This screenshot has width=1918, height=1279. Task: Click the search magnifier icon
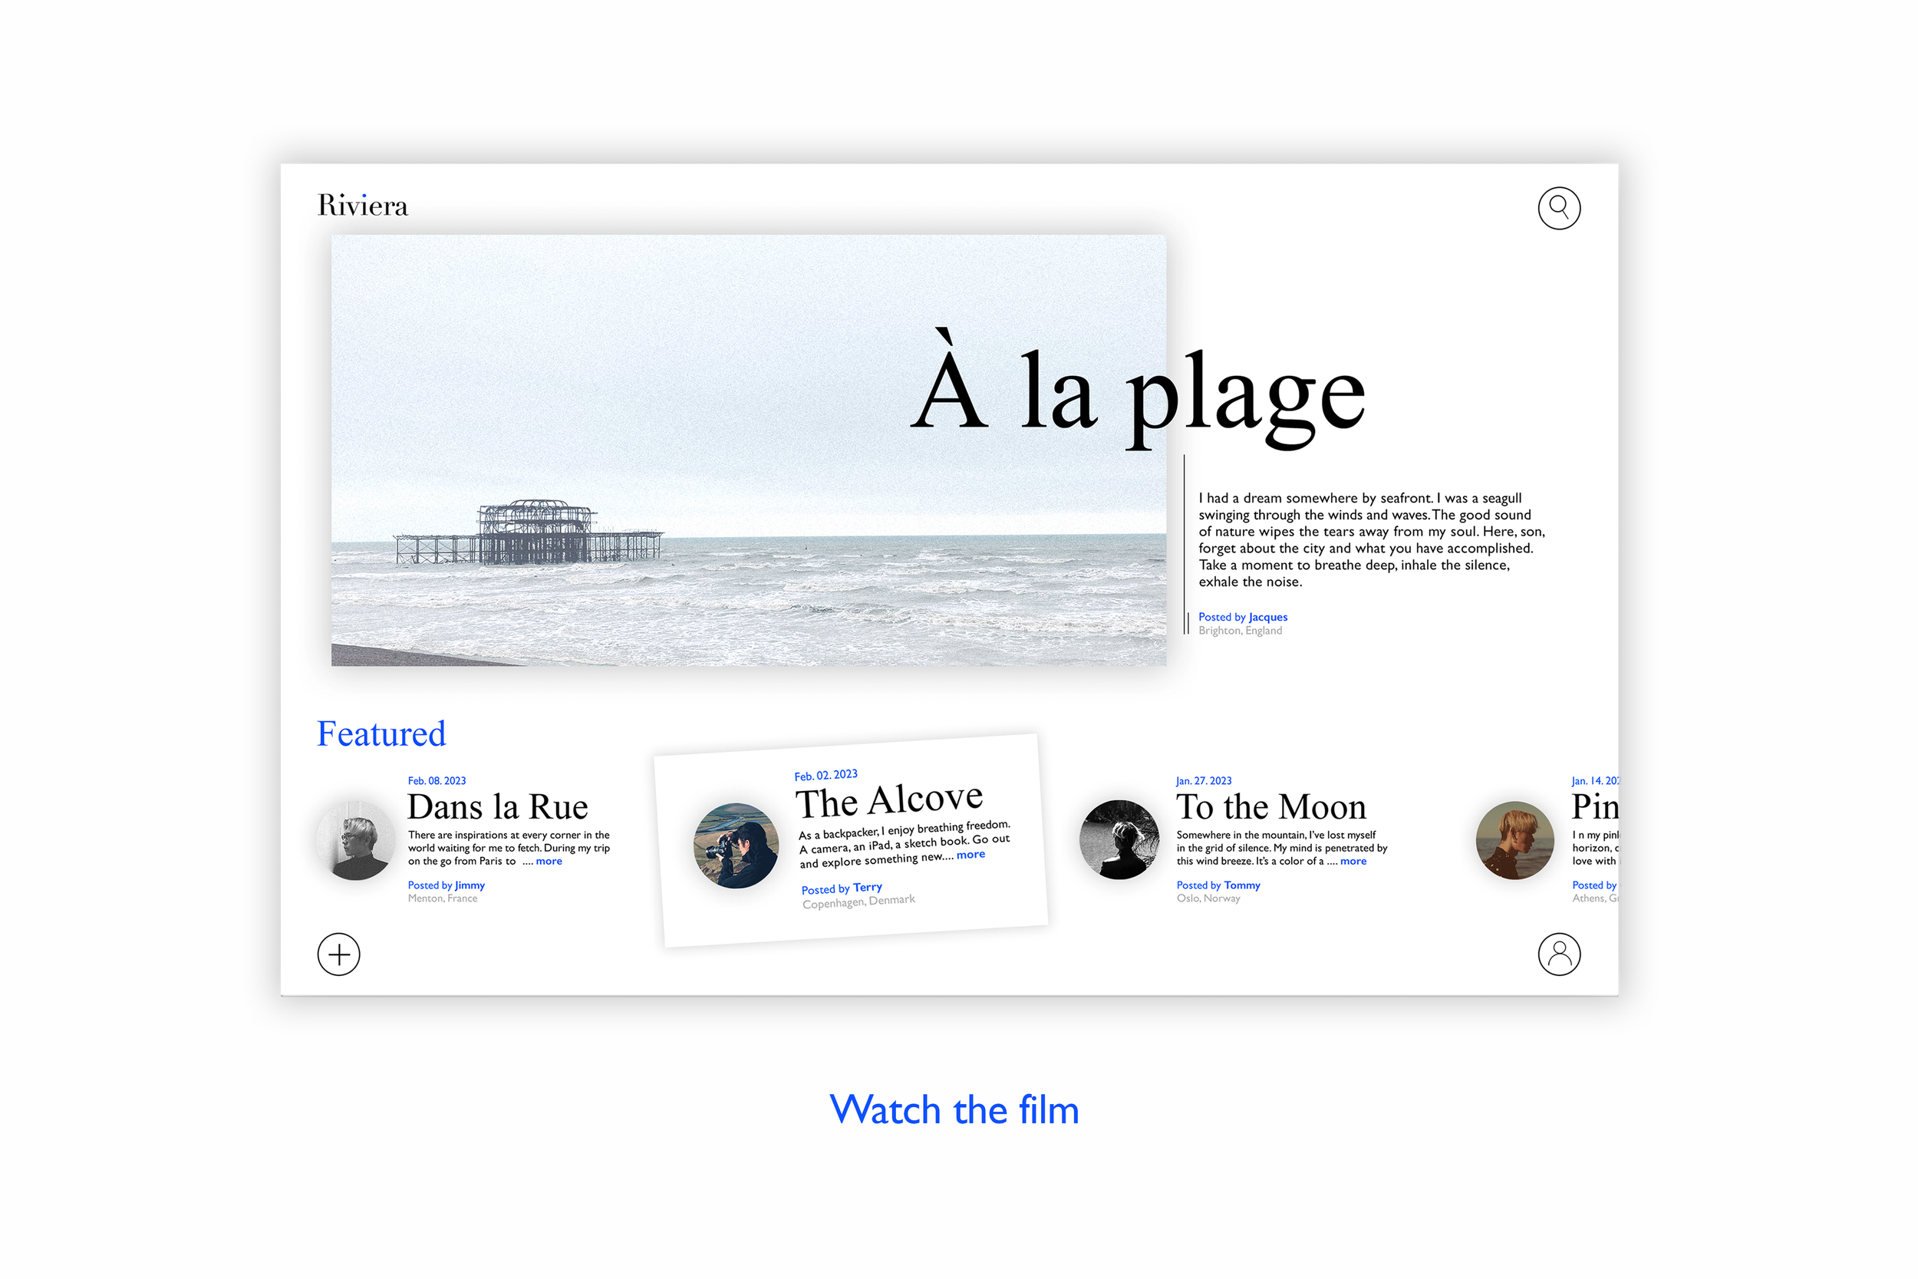pos(1558,208)
